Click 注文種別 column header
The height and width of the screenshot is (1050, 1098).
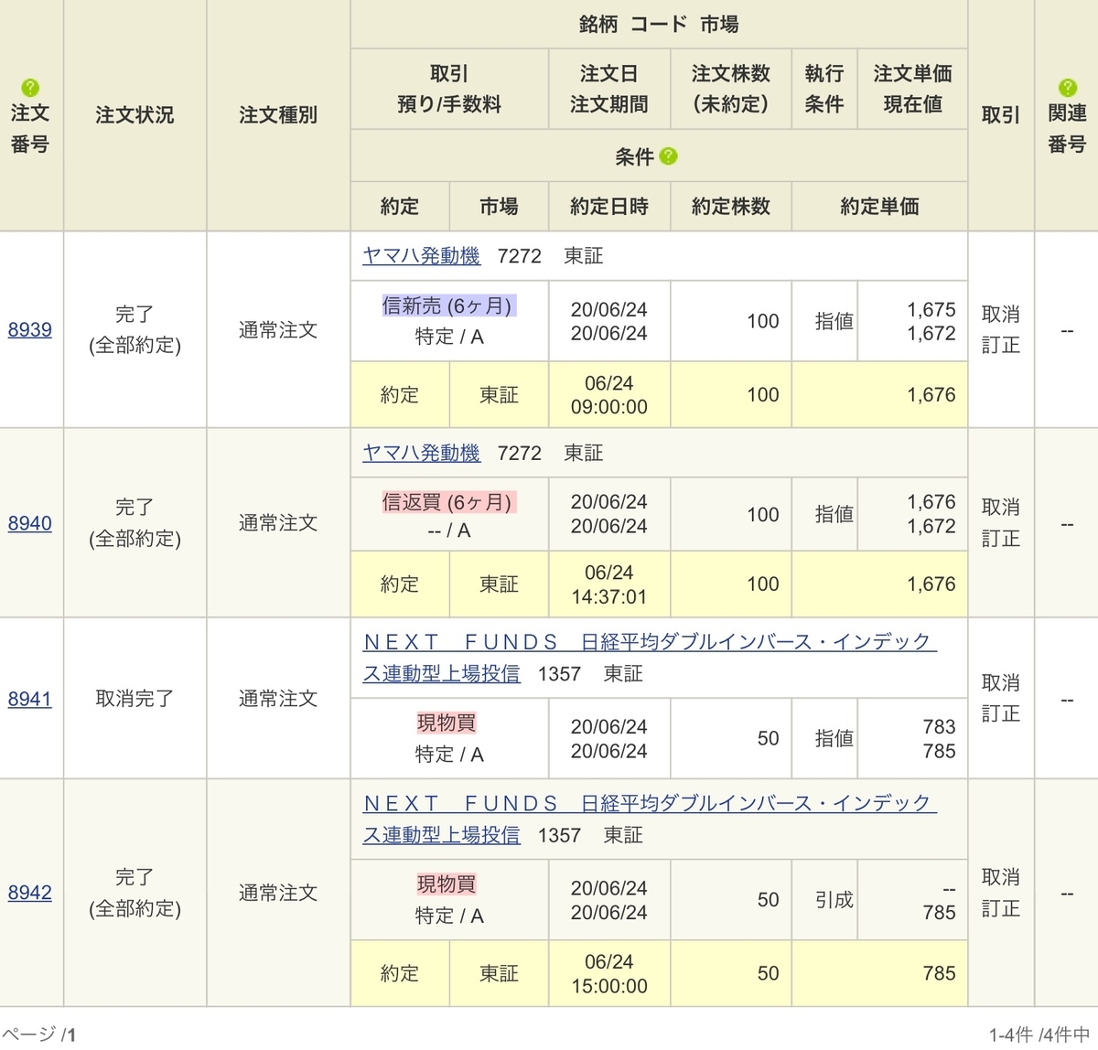click(278, 115)
